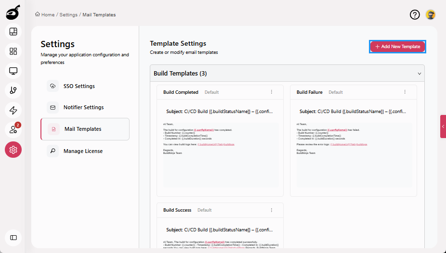Open the monitor agents icon in sidebar
This screenshot has width=446, height=253.
click(13, 71)
